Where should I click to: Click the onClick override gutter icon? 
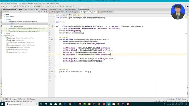[x=52, y=72]
